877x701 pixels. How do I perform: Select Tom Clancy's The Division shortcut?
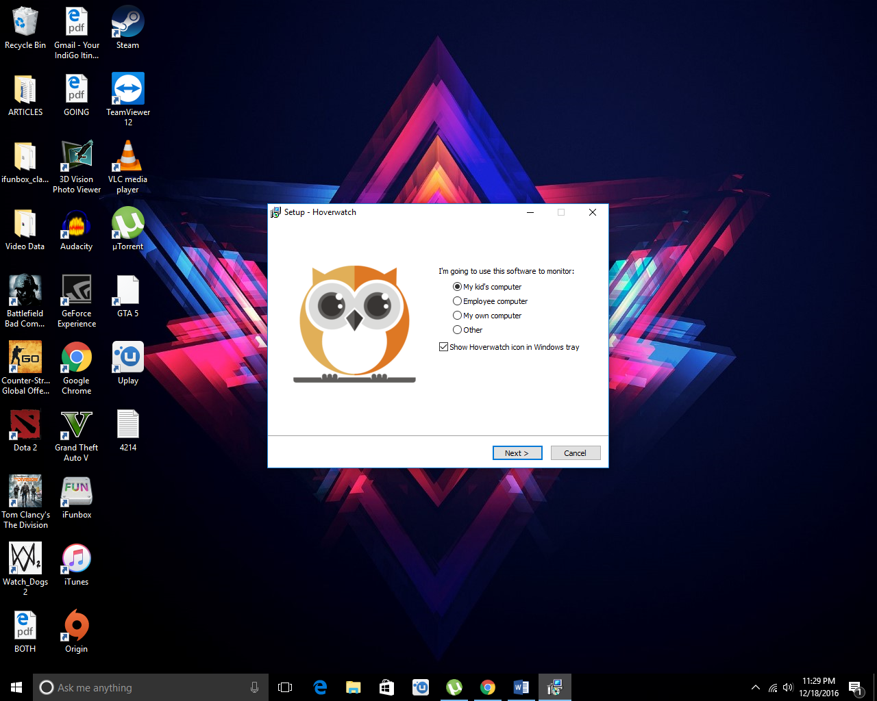(25, 502)
